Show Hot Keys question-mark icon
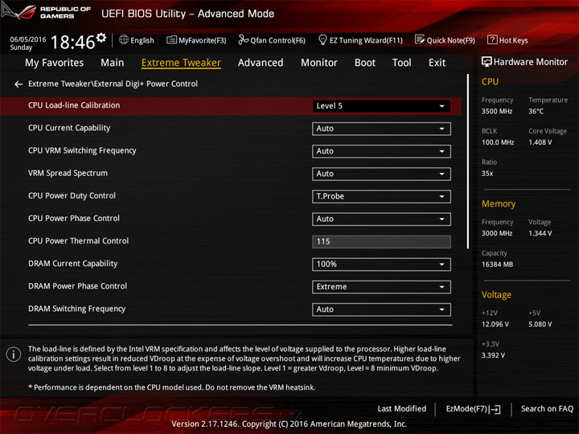Viewport: 579px width, 434px height. [x=492, y=40]
